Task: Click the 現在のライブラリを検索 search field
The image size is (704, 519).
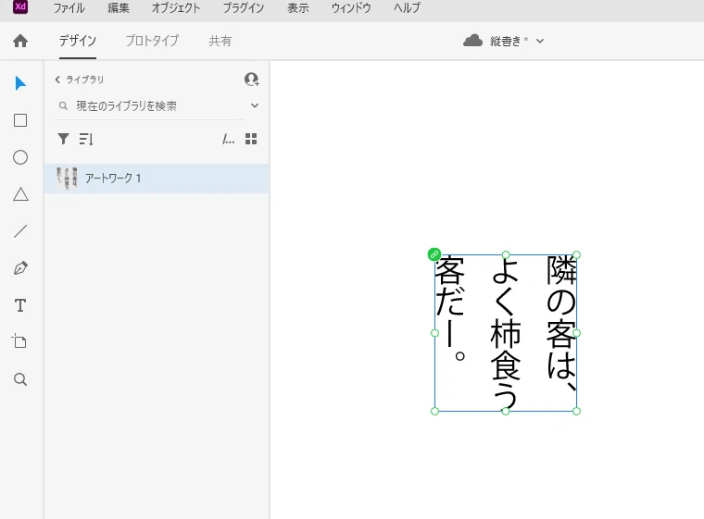Action: point(149,105)
